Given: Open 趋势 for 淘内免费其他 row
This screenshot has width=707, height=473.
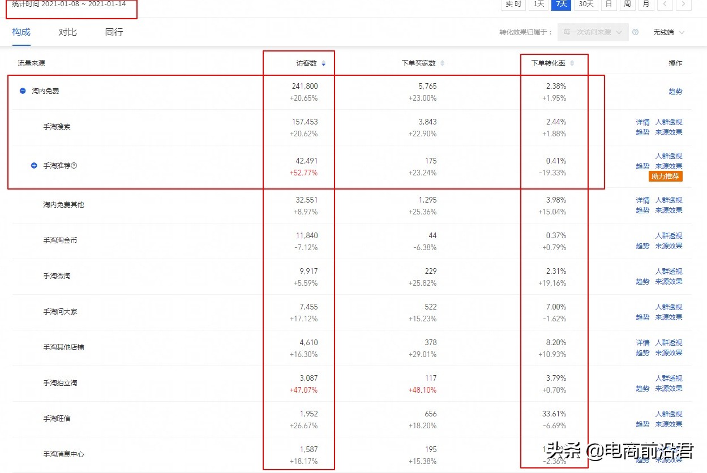Looking at the screenshot, I should pyautogui.click(x=642, y=210).
